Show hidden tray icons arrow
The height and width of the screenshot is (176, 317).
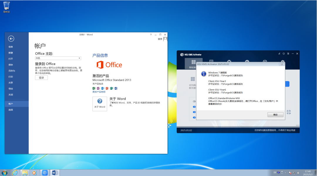pos(286,173)
